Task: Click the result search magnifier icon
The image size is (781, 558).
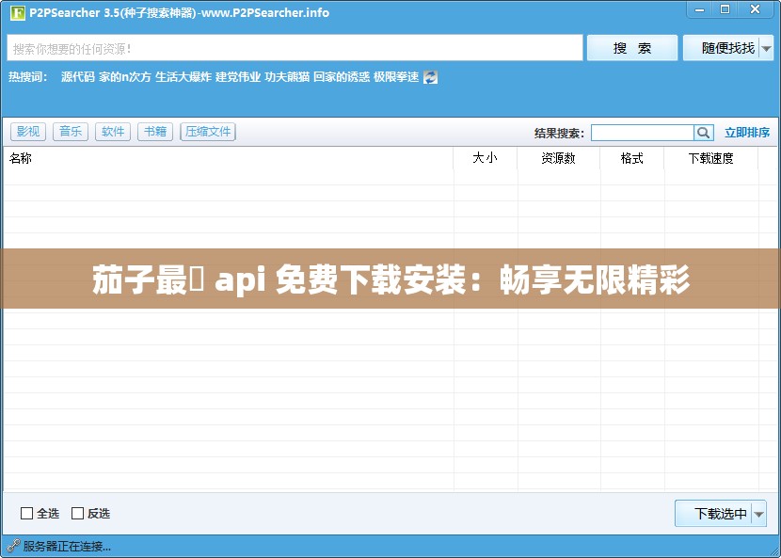Action: tap(703, 133)
